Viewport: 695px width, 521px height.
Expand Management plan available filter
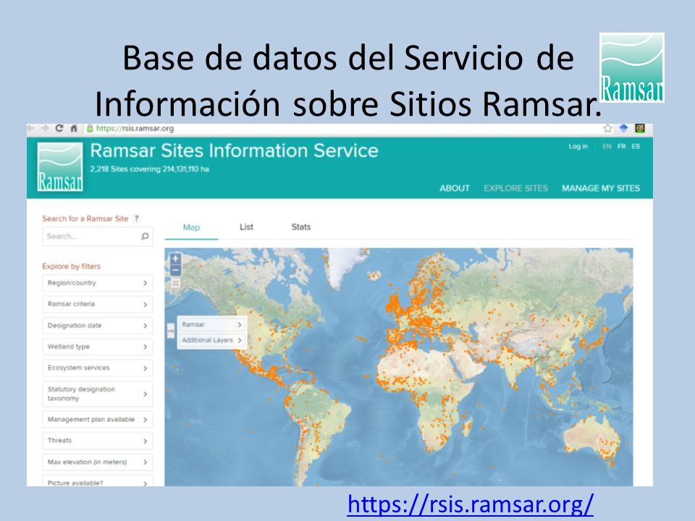(98, 420)
